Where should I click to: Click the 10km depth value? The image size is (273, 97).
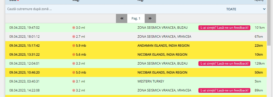259,55
